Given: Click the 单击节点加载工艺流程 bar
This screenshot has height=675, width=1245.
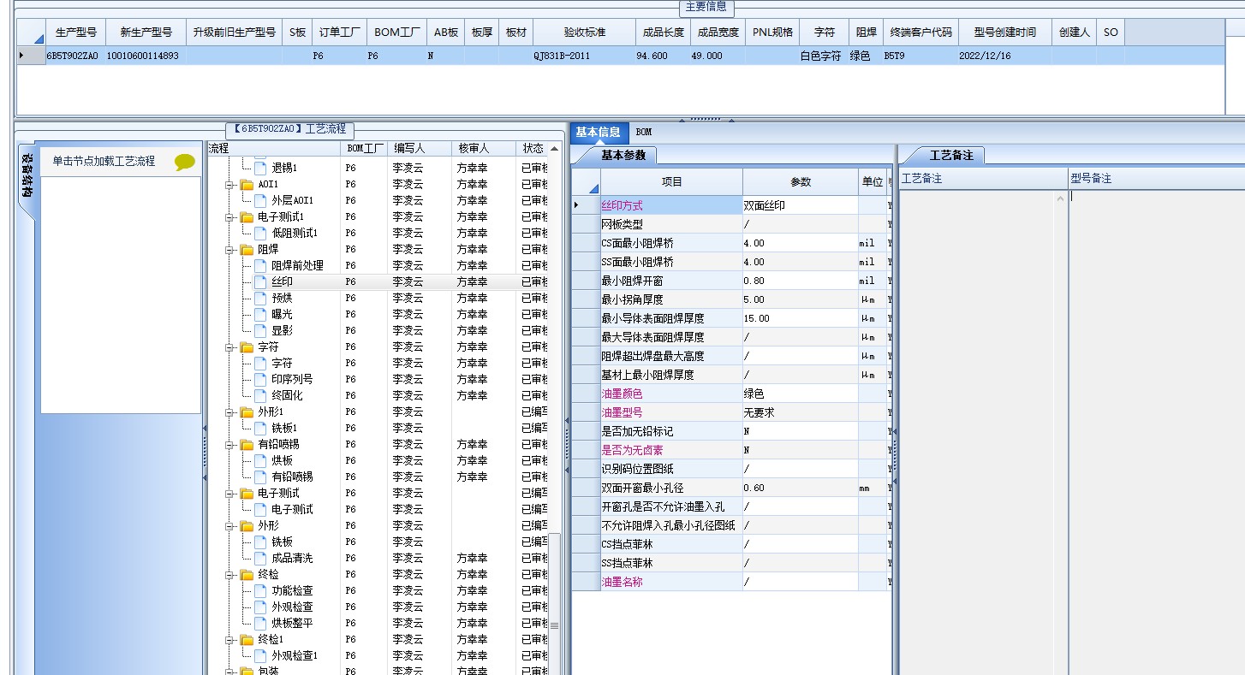Looking at the screenshot, I should [121, 161].
